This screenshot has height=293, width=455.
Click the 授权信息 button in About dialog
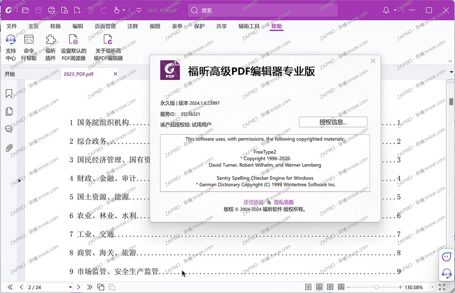333,122
